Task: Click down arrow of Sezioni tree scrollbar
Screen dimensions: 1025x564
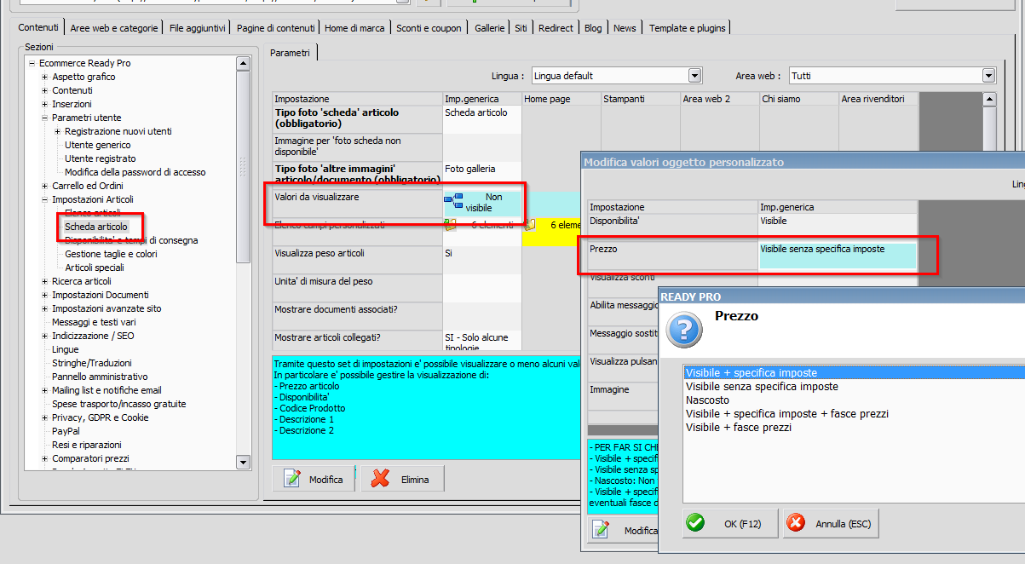Action: (x=243, y=463)
